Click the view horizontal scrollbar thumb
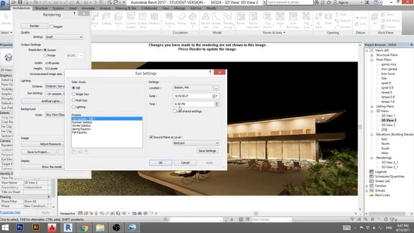Viewport: 414px width, 233px height. click(x=256, y=213)
